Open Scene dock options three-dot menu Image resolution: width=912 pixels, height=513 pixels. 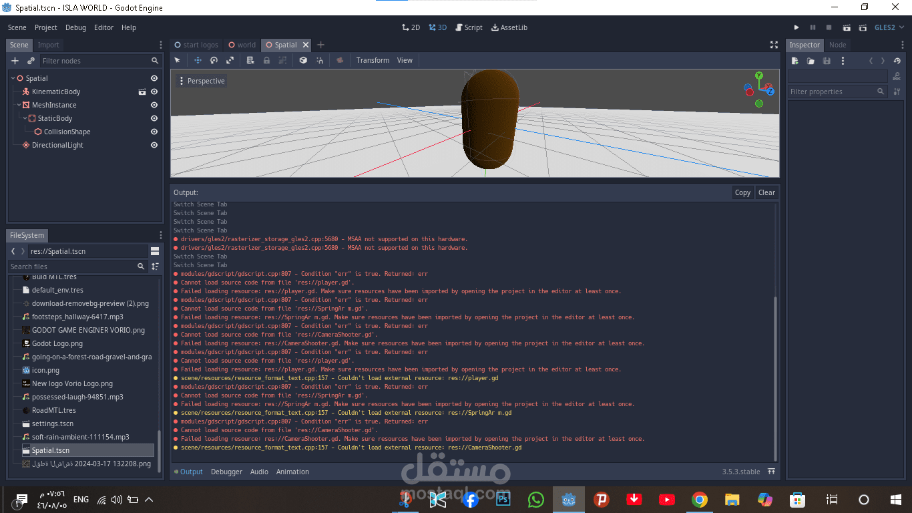click(160, 45)
